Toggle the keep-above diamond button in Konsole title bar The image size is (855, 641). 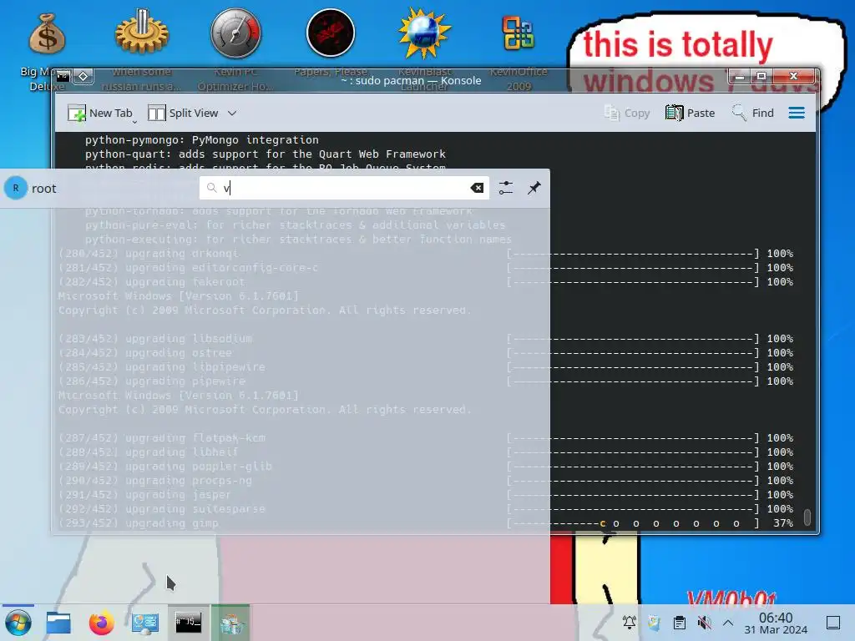click(83, 76)
